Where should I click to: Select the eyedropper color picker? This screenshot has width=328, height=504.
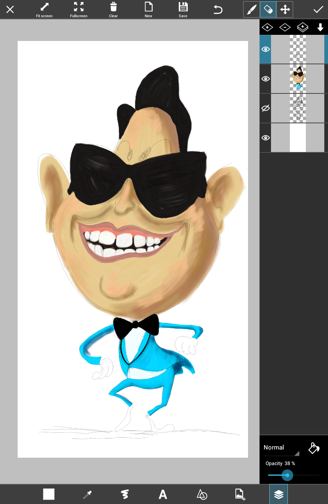click(x=87, y=494)
